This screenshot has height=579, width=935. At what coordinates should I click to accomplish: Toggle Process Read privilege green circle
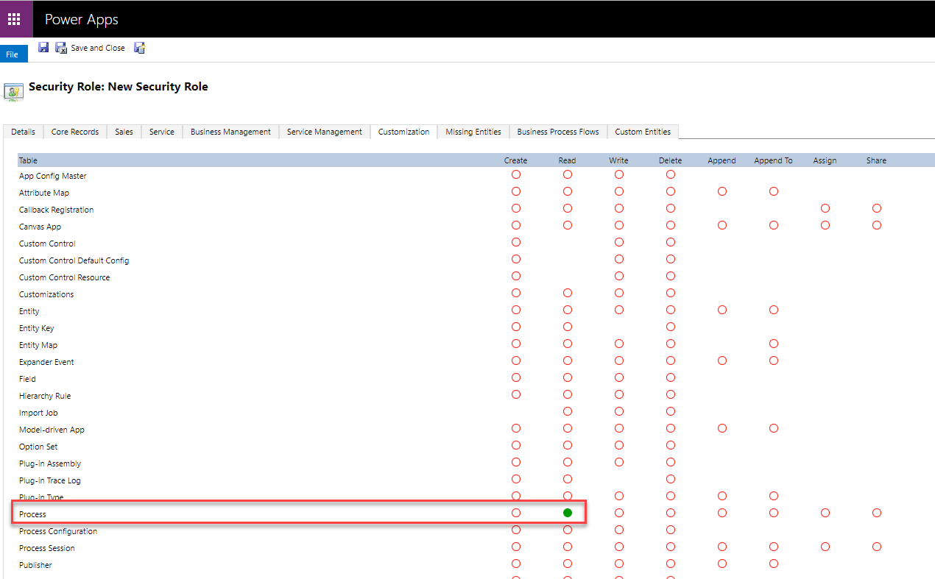567,513
